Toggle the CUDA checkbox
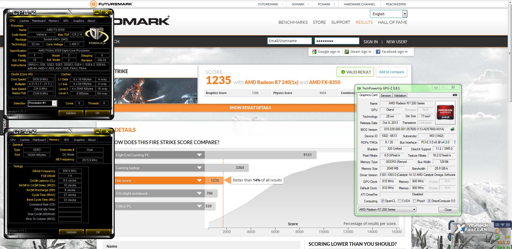 (x=399, y=201)
